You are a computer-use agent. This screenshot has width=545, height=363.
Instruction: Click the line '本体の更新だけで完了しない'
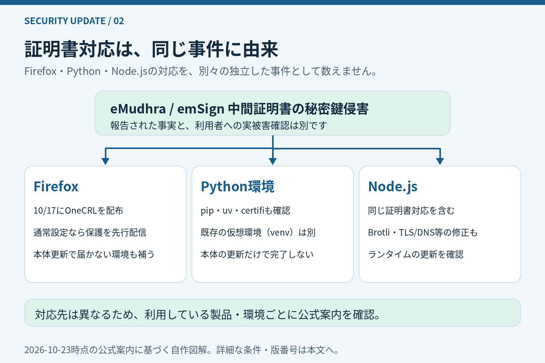257,254
